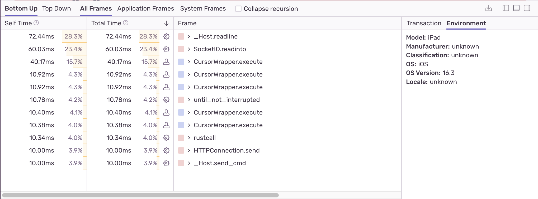Select the bottom panel layout icon

pyautogui.click(x=516, y=8)
